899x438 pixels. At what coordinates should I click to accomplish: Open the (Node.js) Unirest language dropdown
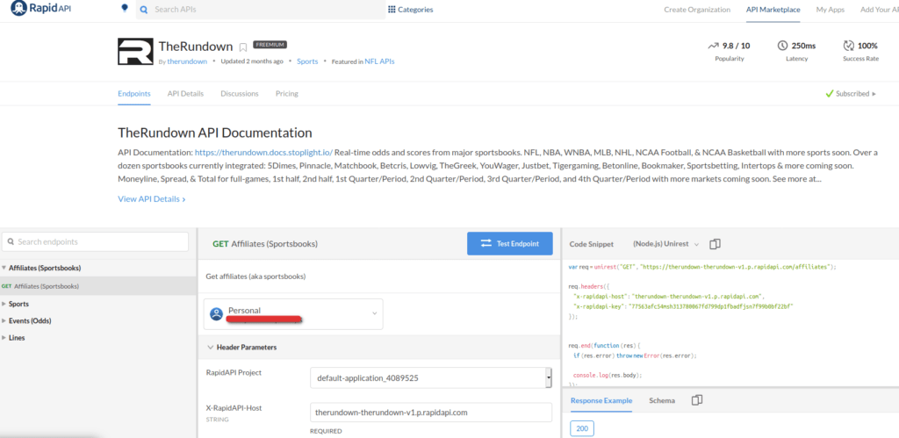coord(665,244)
